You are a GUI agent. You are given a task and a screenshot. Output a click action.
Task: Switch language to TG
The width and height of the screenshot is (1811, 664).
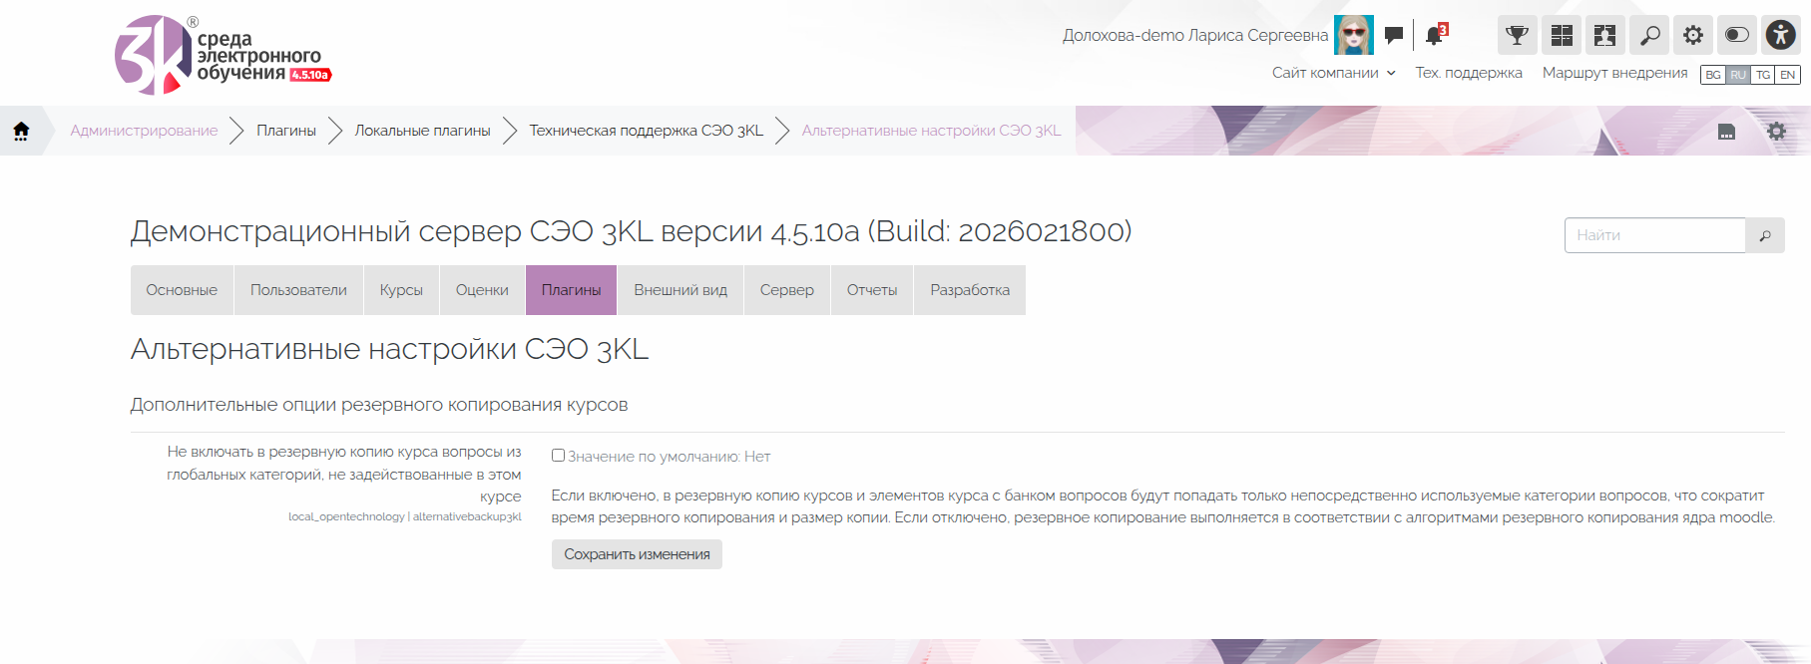click(1763, 75)
